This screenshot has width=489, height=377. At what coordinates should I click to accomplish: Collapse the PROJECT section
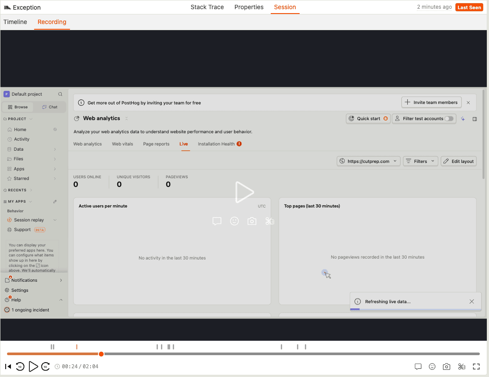(18, 119)
